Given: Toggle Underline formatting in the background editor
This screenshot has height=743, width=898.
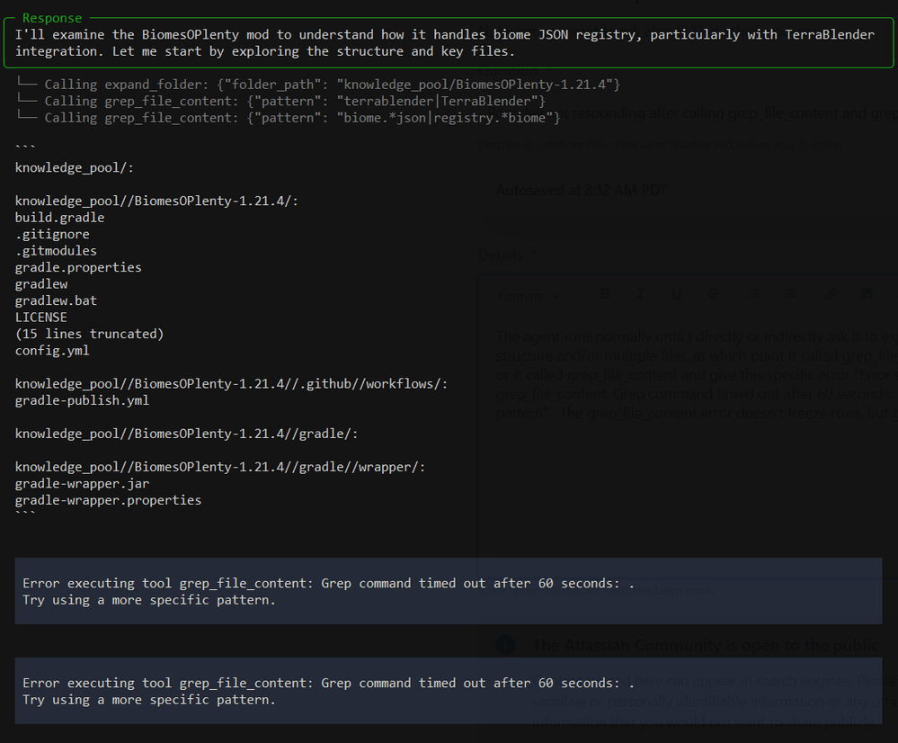Looking at the screenshot, I should [676, 294].
